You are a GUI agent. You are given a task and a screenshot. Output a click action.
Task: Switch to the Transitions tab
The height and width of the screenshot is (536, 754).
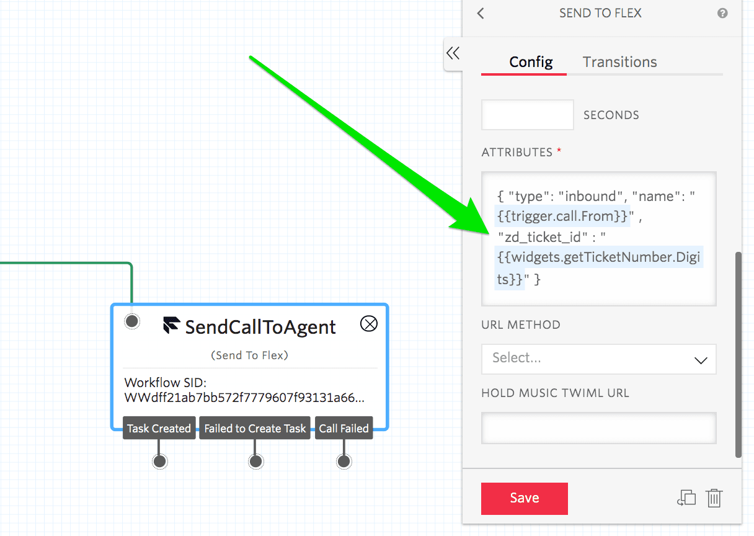tap(619, 61)
